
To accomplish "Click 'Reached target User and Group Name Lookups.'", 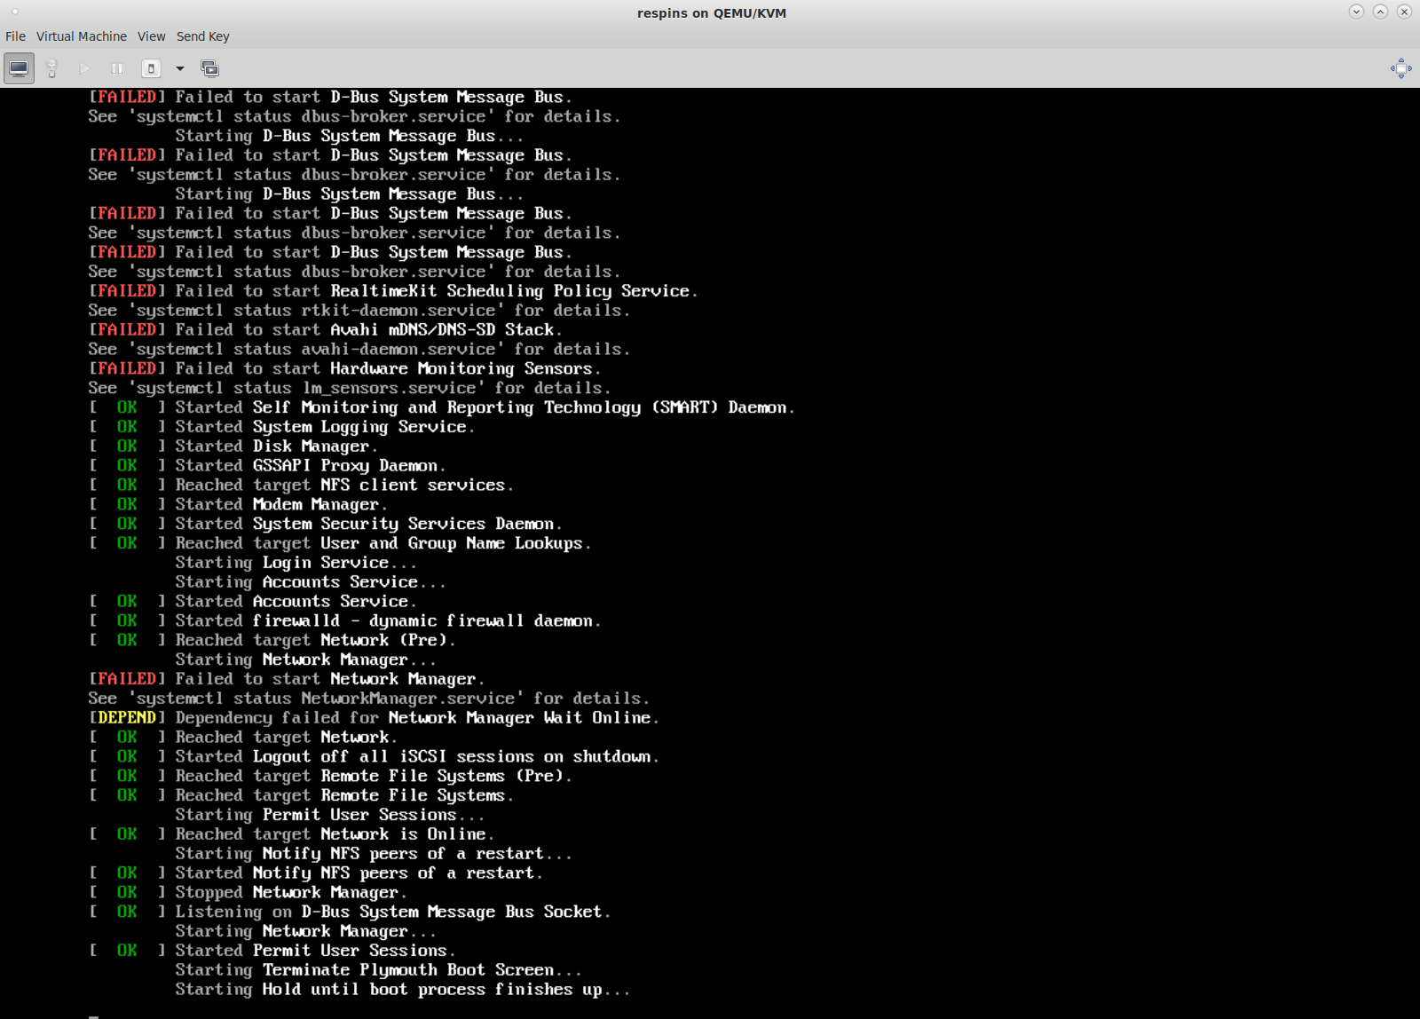I will click(383, 543).
